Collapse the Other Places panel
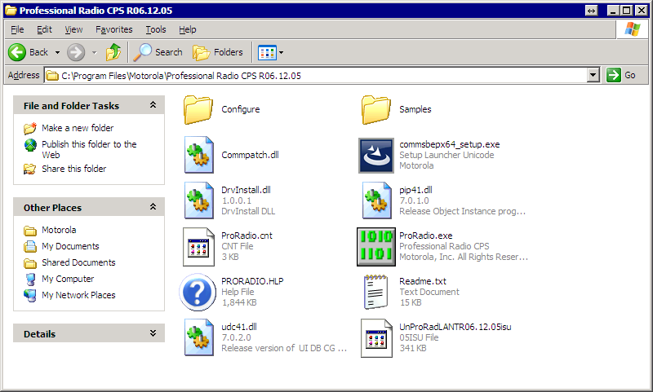 pyautogui.click(x=153, y=208)
